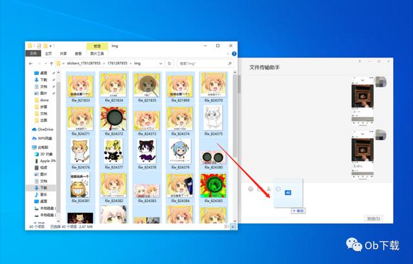Viewport: 413px width, 264px height.
Task: Select thumbnail file_821835 with frying pan
Action: pos(147,86)
